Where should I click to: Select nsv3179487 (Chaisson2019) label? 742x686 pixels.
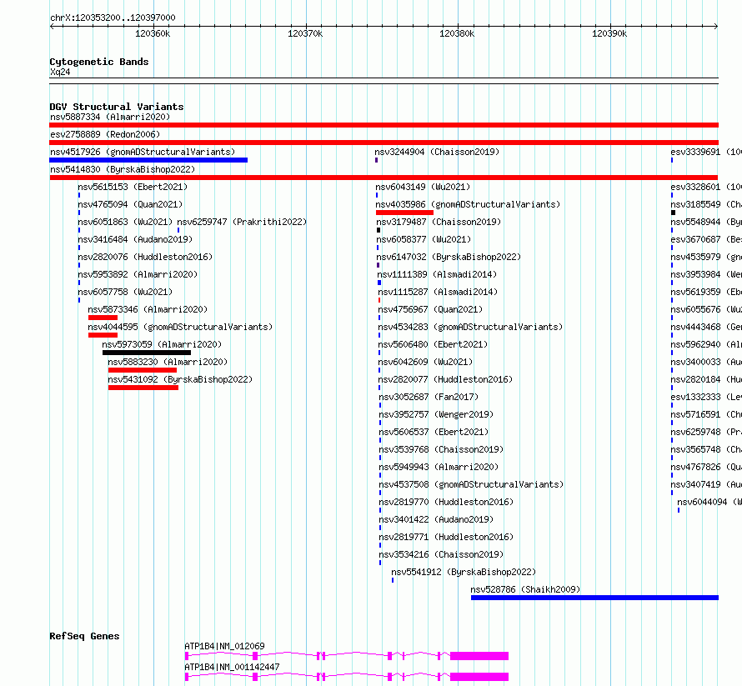pyautogui.click(x=439, y=222)
